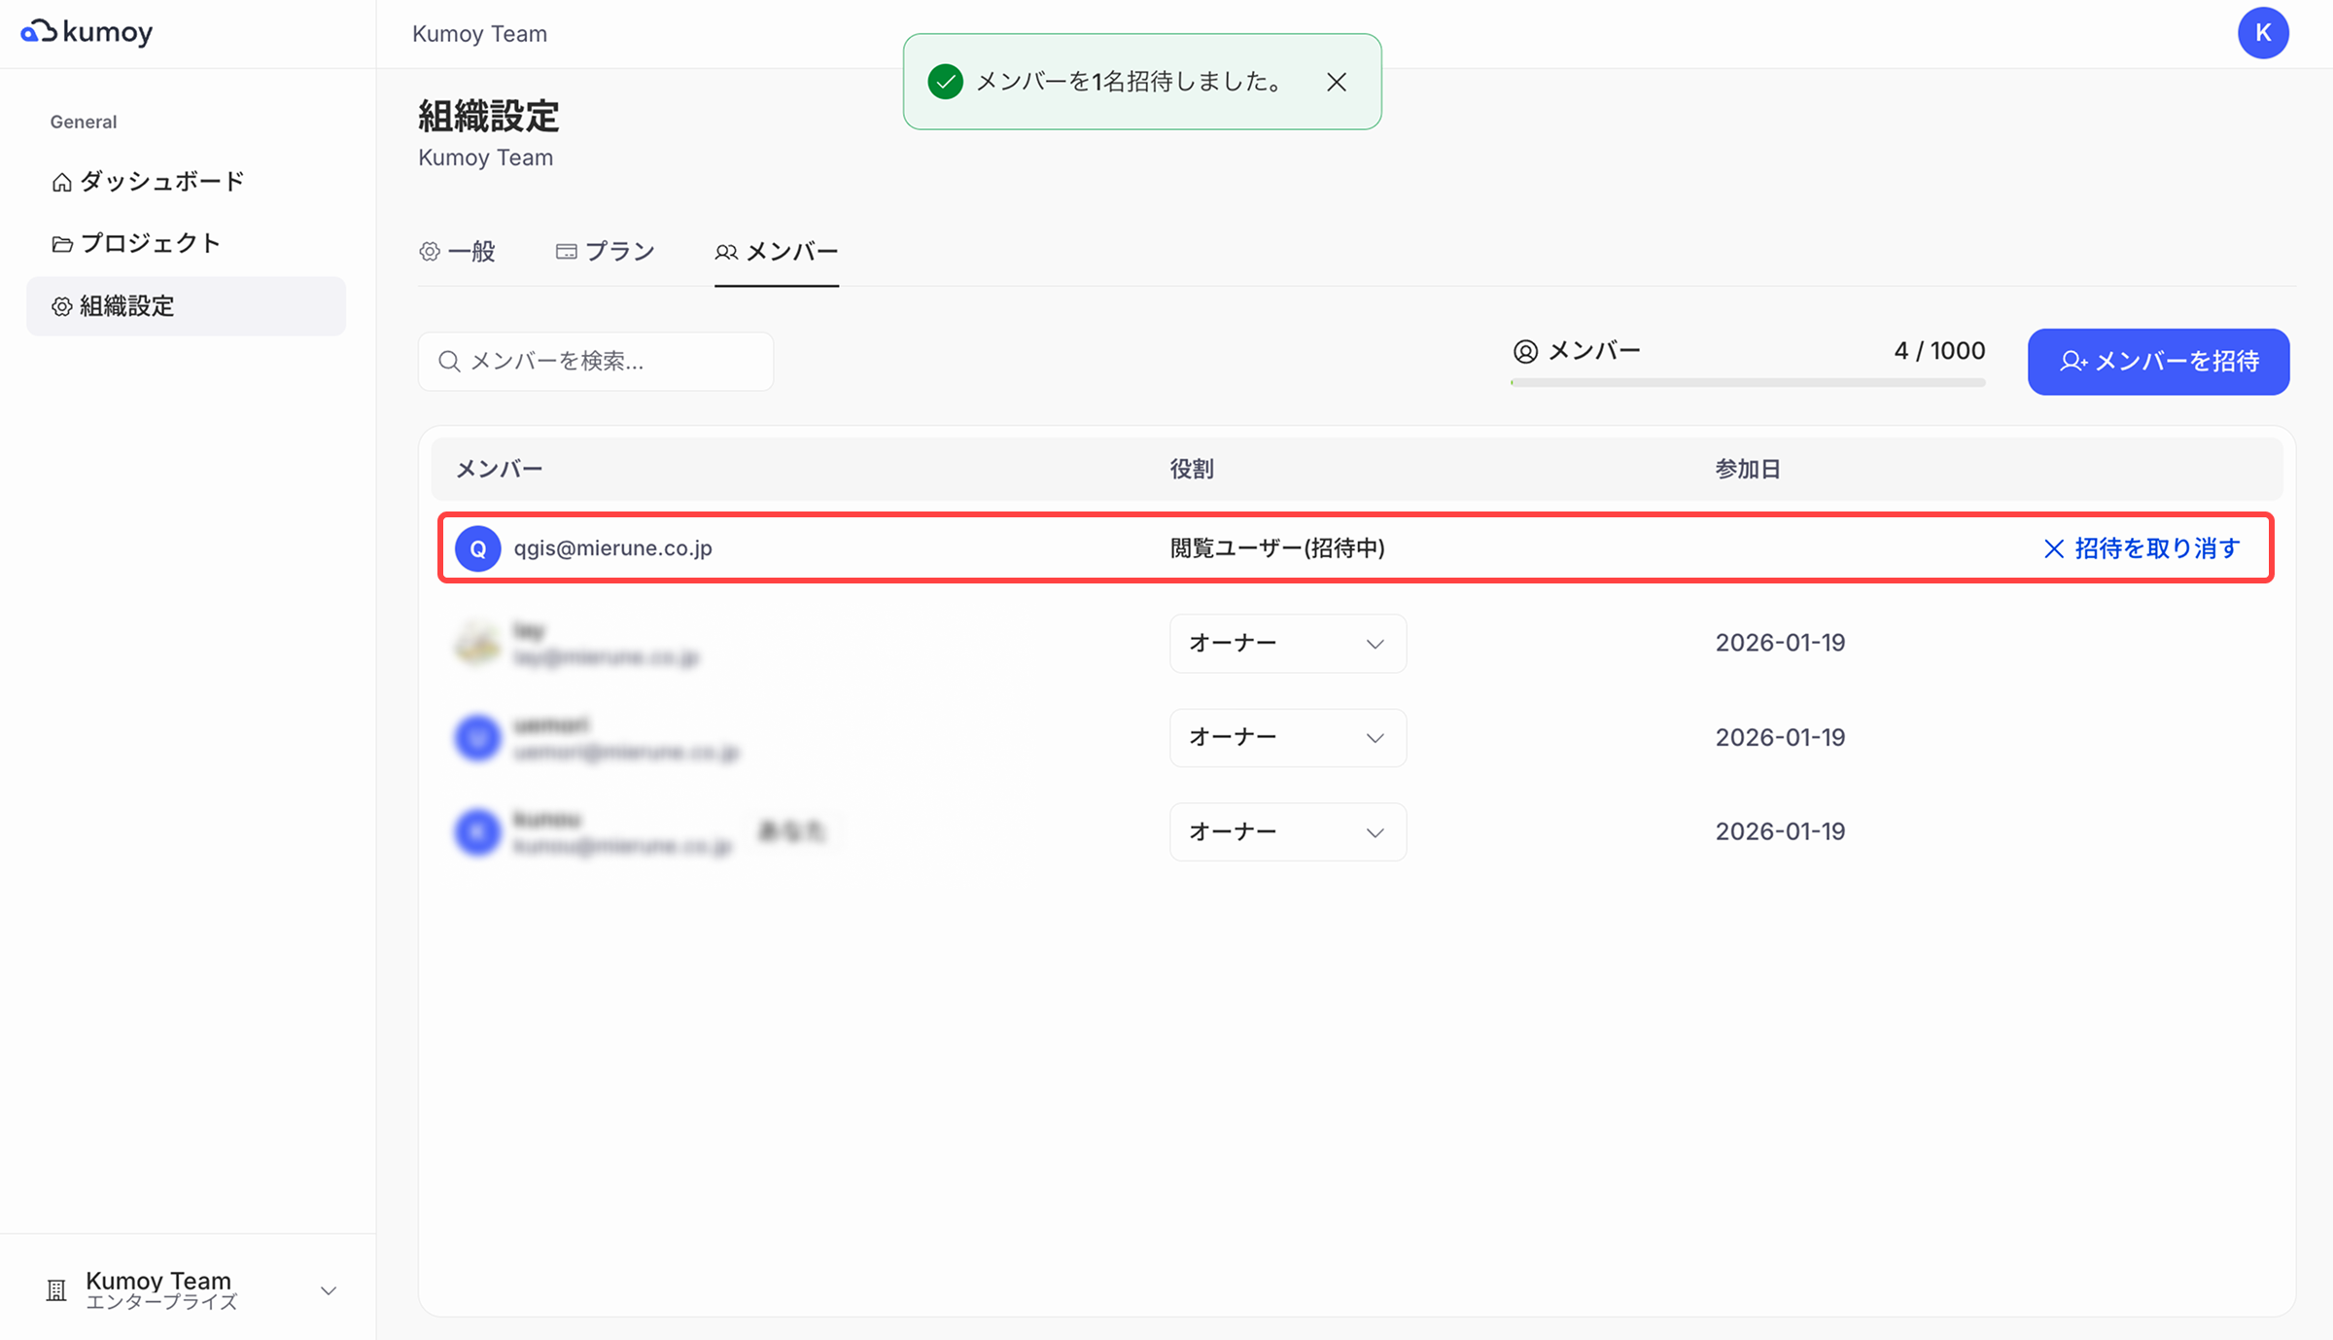Select the メンバー tab
Image resolution: width=2333 pixels, height=1340 pixels.
click(x=776, y=251)
